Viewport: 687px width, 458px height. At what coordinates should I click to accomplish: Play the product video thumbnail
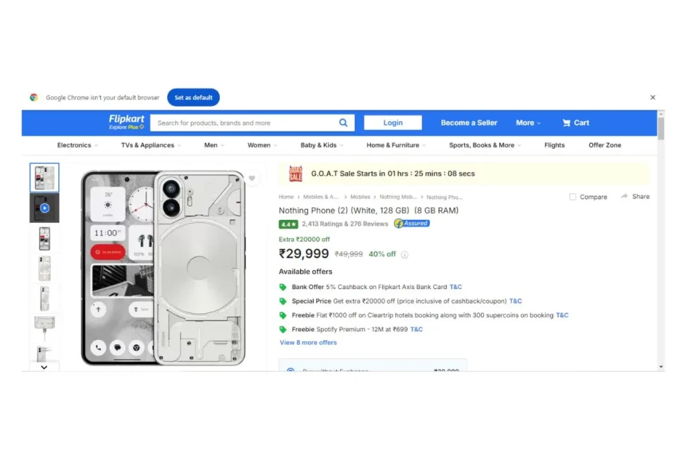[x=44, y=208]
